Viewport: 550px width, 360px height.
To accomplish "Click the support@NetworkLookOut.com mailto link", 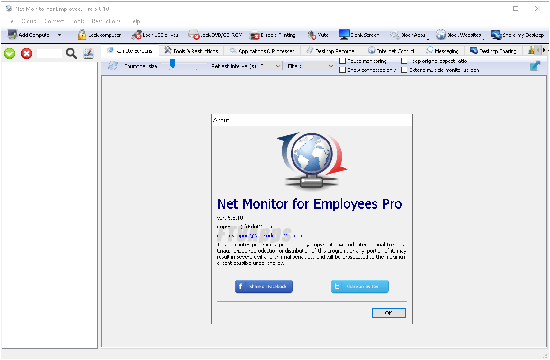I will (260, 236).
